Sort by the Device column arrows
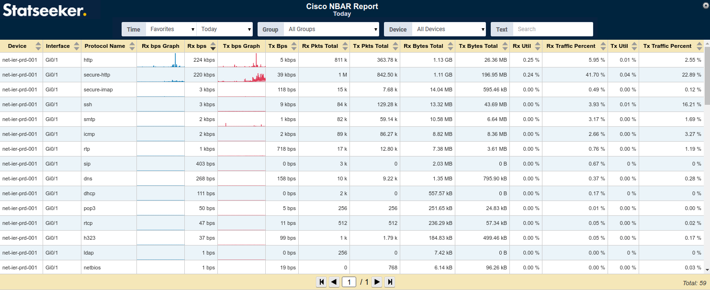This screenshot has height=290, width=710. click(x=38, y=46)
